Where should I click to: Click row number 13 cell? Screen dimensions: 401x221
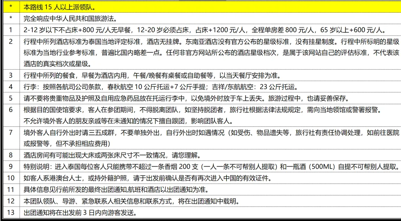click(11, 212)
